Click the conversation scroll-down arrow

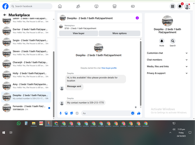coord(140,107)
